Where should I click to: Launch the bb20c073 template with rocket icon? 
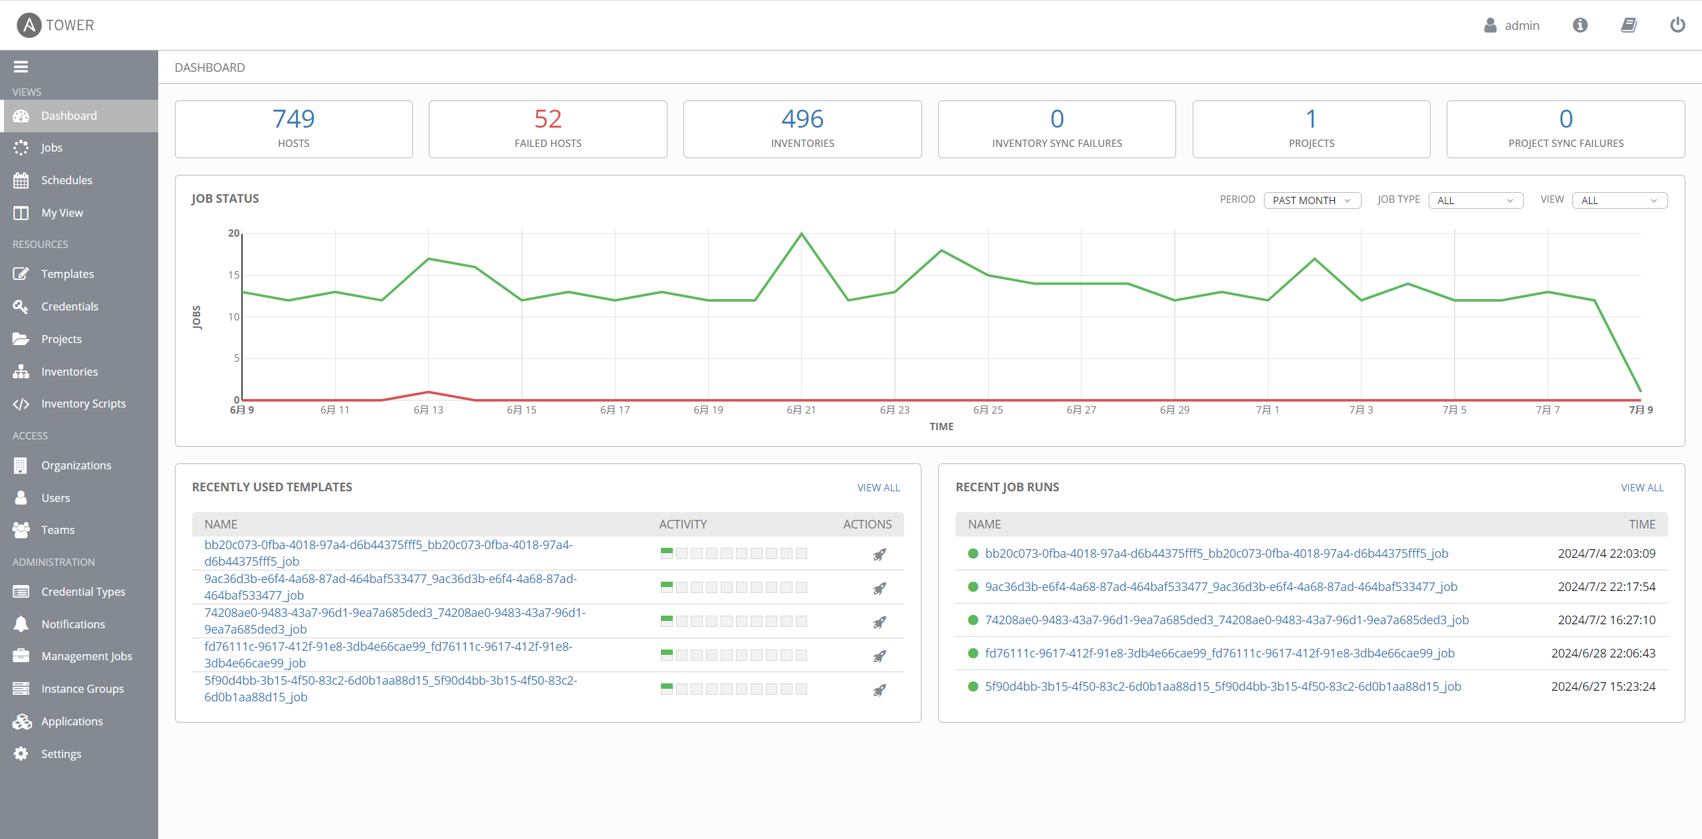pos(879,554)
